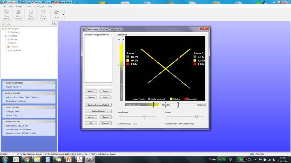Click Cancel in the Scanner Configuration dialog
The width and height of the screenshot is (291, 163).
coord(105,123)
